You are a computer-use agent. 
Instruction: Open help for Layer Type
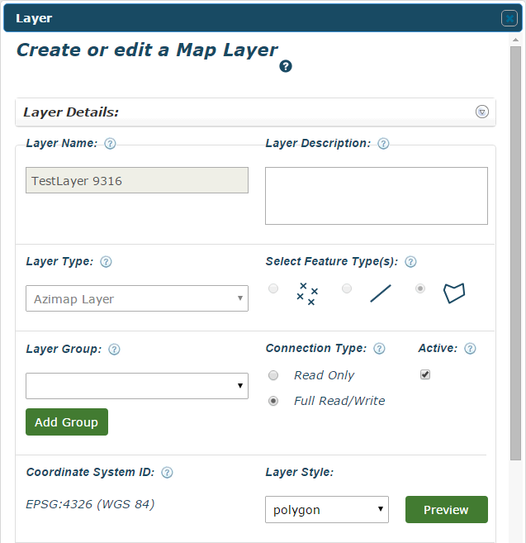coord(106,262)
